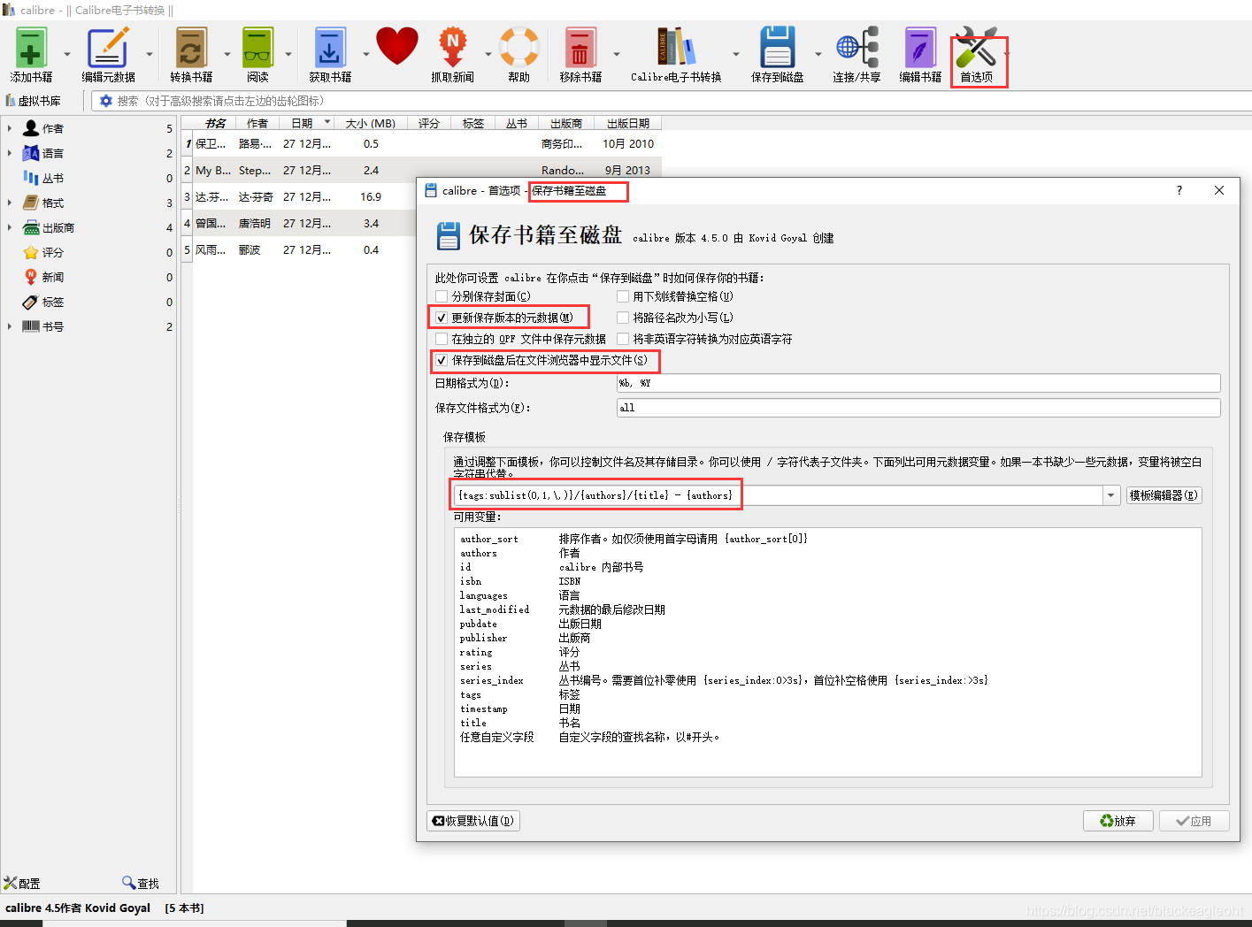Sort by 出版商 column header

point(566,123)
